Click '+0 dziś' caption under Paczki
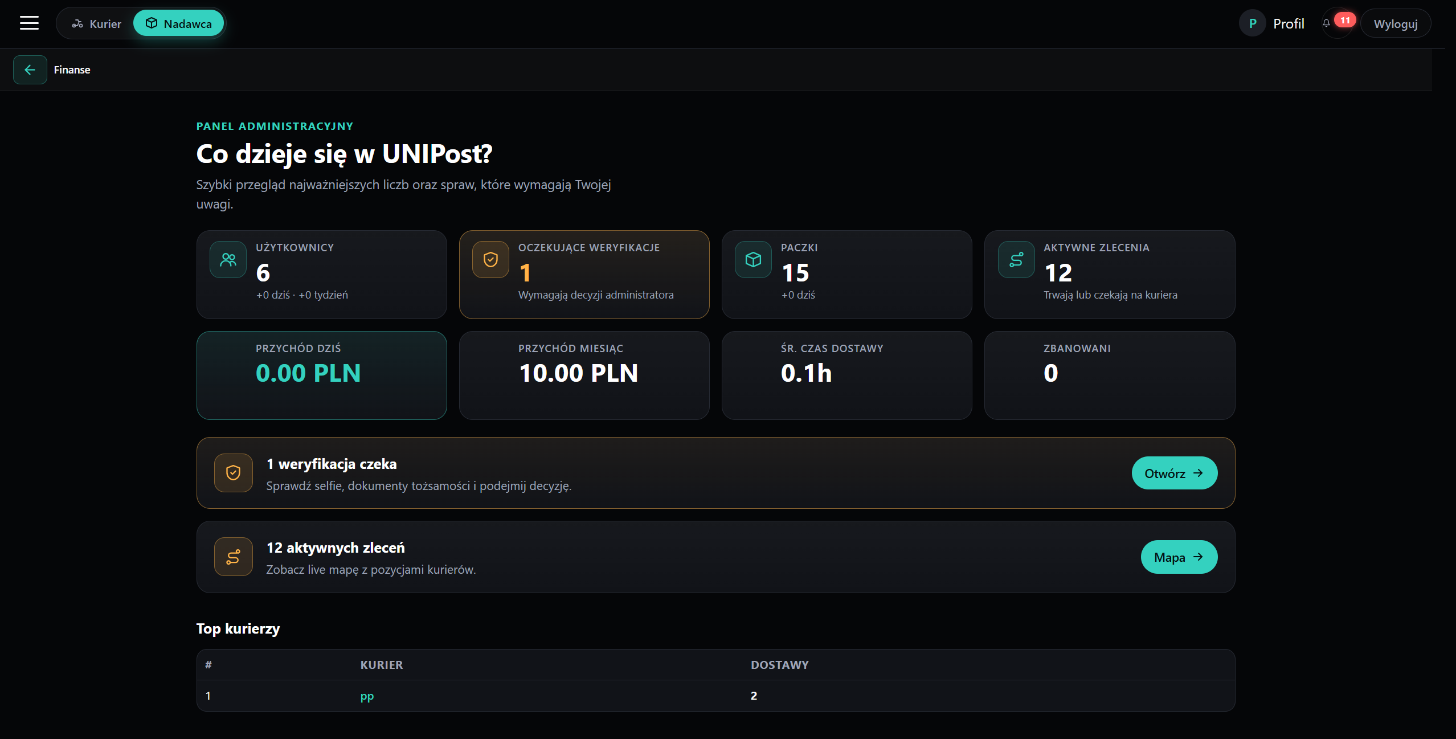1456x739 pixels. pos(798,295)
